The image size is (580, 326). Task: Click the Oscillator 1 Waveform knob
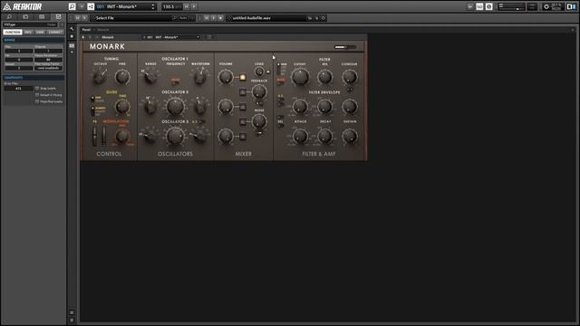click(x=200, y=77)
